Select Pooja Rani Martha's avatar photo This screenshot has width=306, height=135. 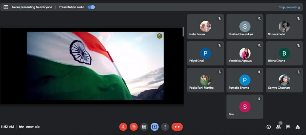(205, 80)
